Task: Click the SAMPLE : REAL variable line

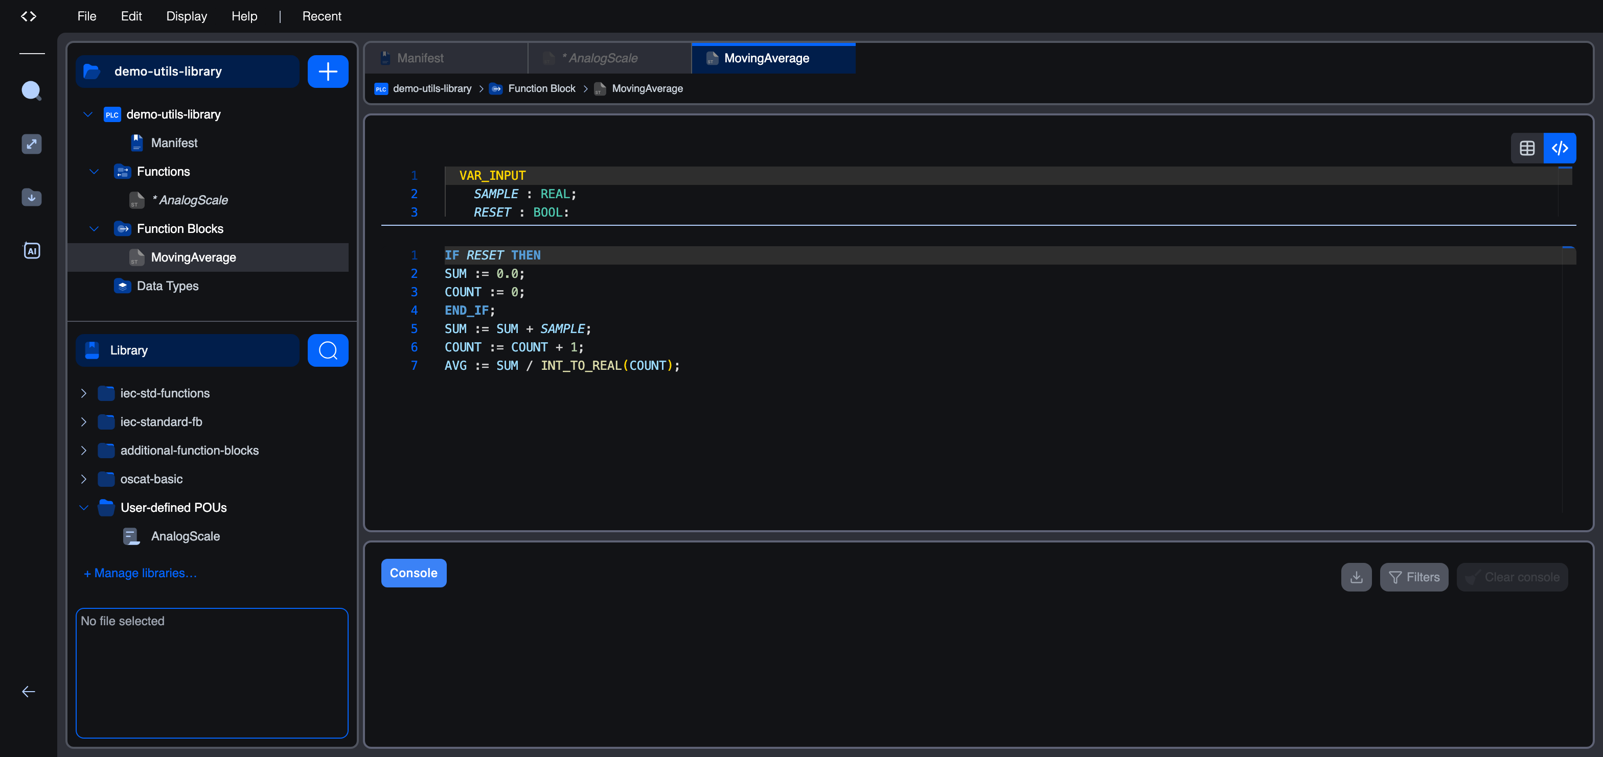Action: coord(524,194)
